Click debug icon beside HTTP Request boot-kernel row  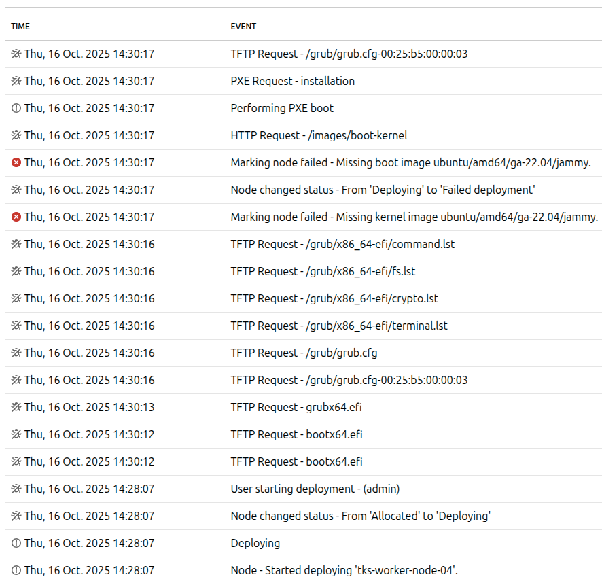[x=16, y=135]
